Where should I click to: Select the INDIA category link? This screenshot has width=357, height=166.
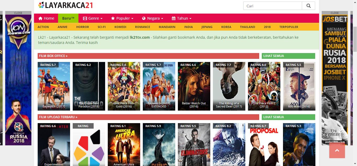[189, 27]
